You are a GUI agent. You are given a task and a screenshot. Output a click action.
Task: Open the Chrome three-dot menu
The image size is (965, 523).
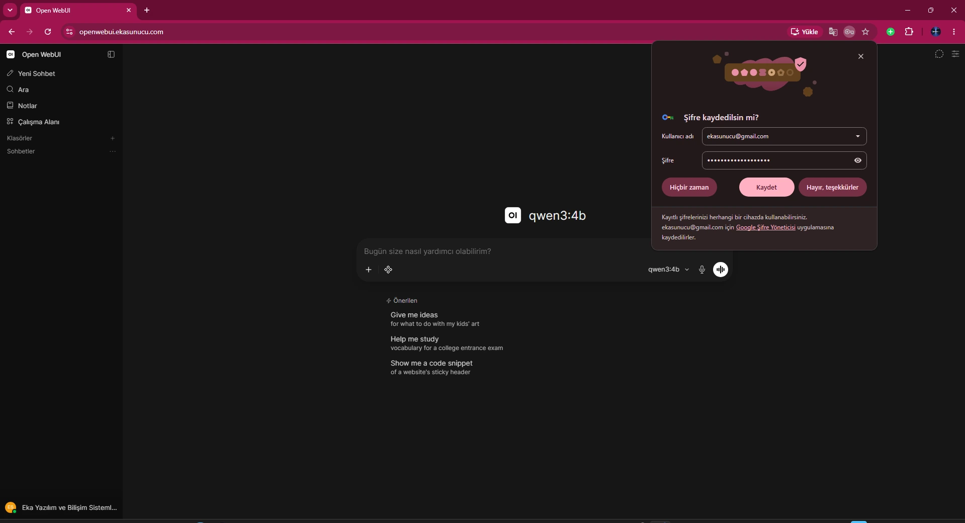[954, 32]
